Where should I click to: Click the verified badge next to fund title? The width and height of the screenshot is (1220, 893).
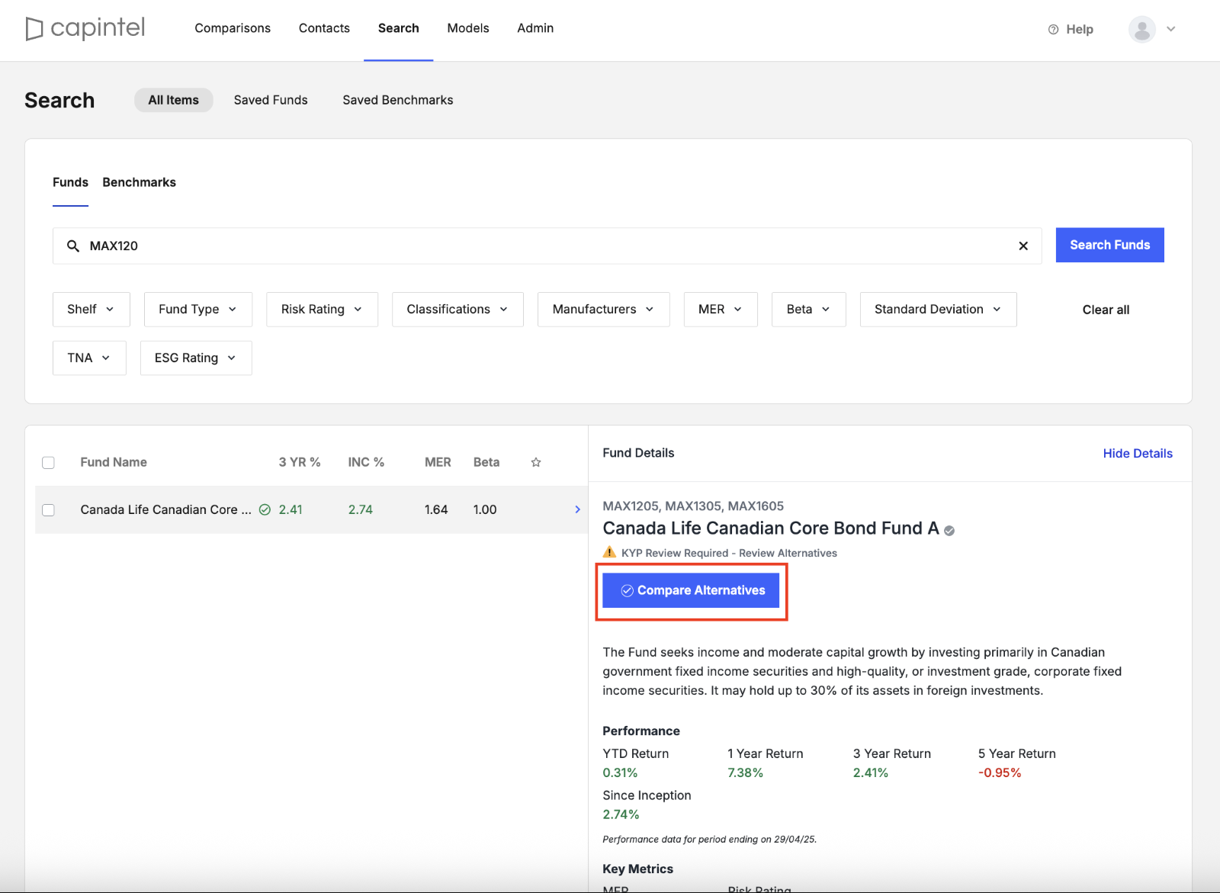949,531
